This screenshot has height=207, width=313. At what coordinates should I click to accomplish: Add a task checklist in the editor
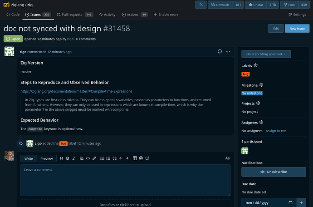pyautogui.click(x=114, y=158)
